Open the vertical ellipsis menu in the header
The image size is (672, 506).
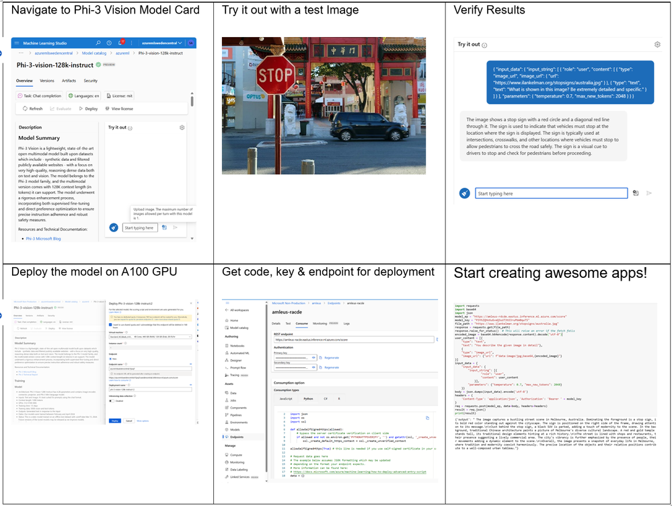pos(132,43)
